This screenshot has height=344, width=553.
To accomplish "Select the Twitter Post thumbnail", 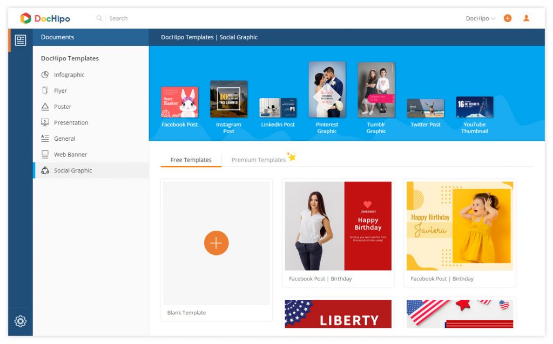I will pyautogui.click(x=426, y=108).
